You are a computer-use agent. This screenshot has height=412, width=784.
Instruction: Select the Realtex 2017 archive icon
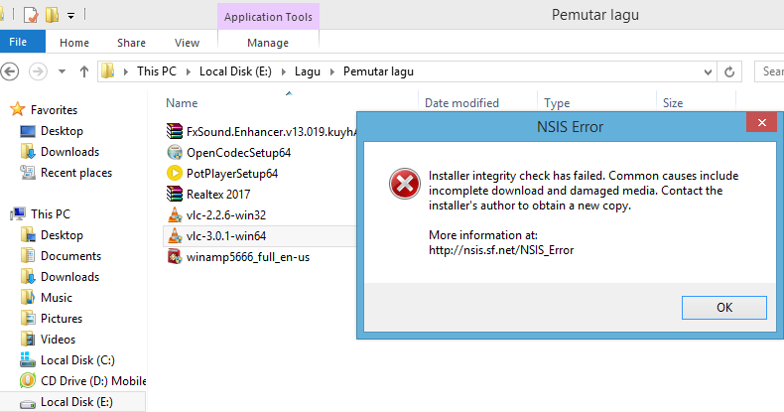[x=175, y=194]
